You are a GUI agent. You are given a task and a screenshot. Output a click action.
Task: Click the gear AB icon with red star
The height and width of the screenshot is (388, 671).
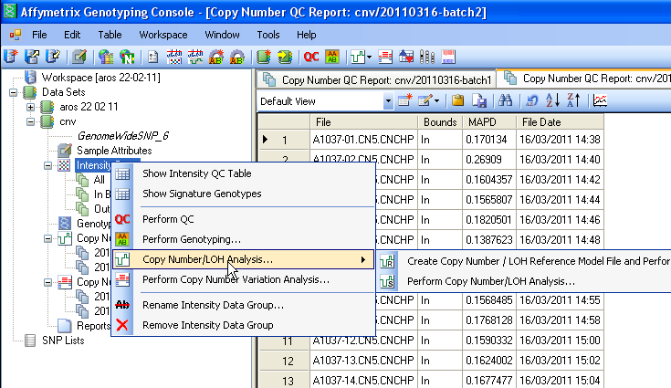(x=216, y=57)
